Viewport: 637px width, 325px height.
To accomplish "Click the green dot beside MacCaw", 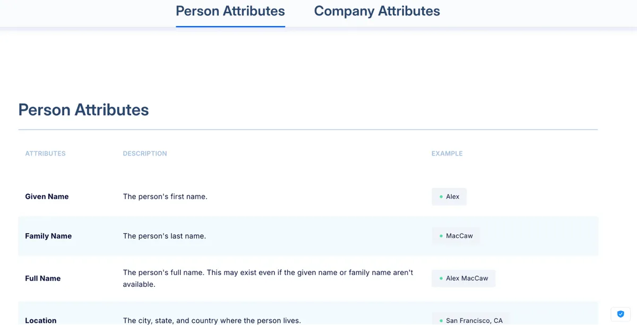I will pyautogui.click(x=441, y=236).
